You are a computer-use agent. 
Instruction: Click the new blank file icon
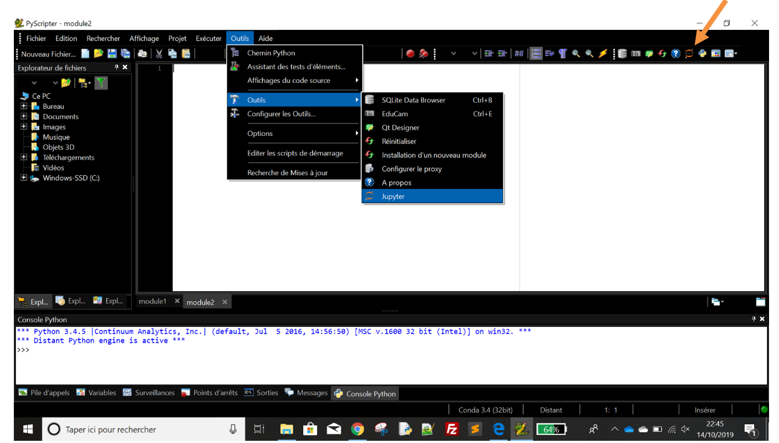pyautogui.click(x=85, y=54)
